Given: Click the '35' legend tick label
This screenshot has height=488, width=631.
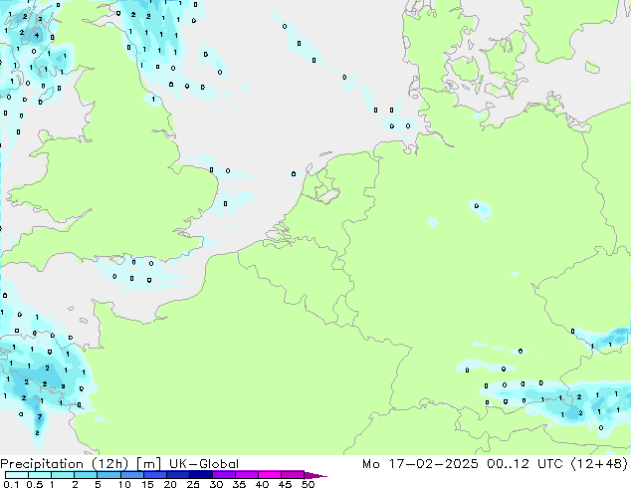Looking at the screenshot, I should (x=239, y=484).
